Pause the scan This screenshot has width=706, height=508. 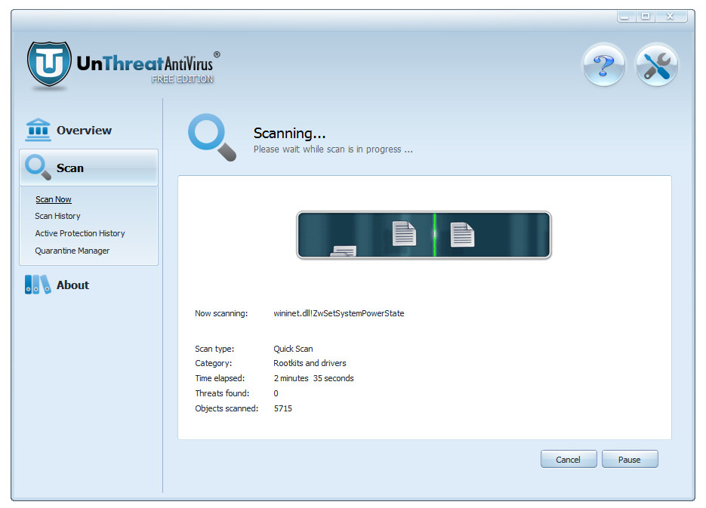coord(630,459)
